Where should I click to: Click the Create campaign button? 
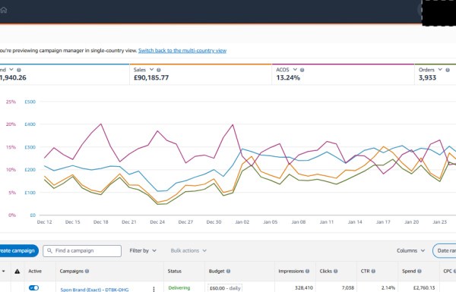[x=18, y=251]
